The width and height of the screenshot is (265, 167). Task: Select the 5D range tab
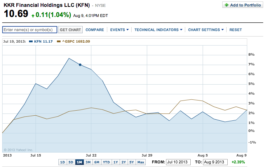click(x=71, y=162)
